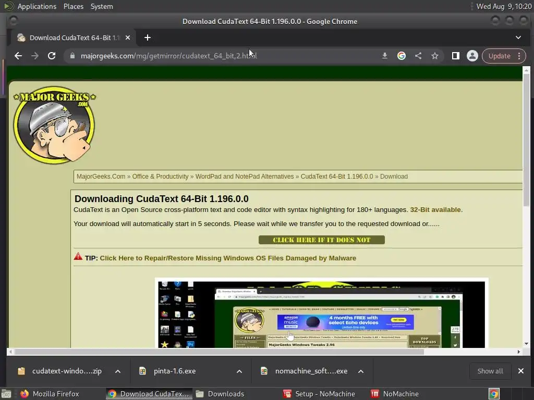534x400 pixels.
Task: Click the horizontal page scrollbar
Action: coord(219,352)
